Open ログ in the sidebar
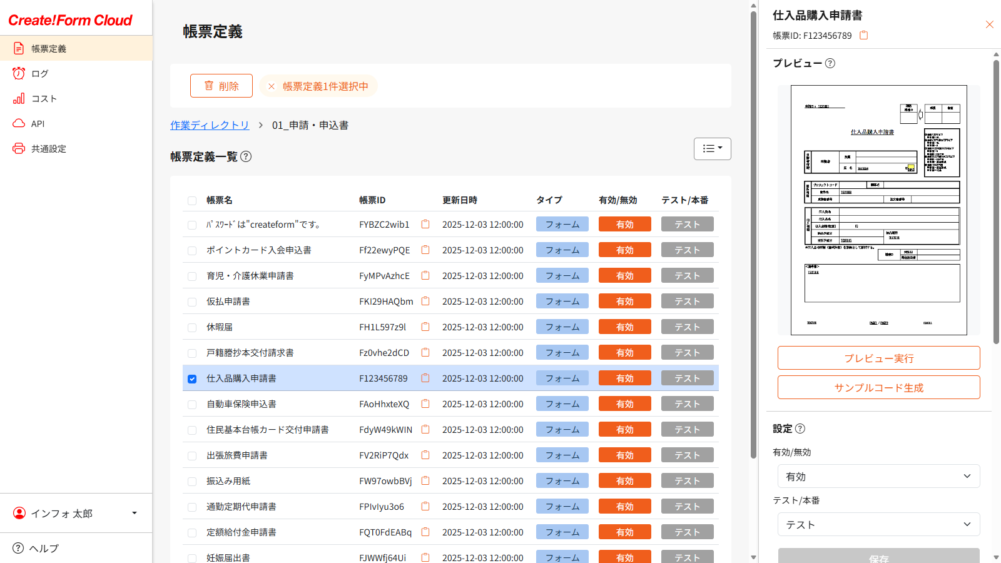 (x=40, y=74)
